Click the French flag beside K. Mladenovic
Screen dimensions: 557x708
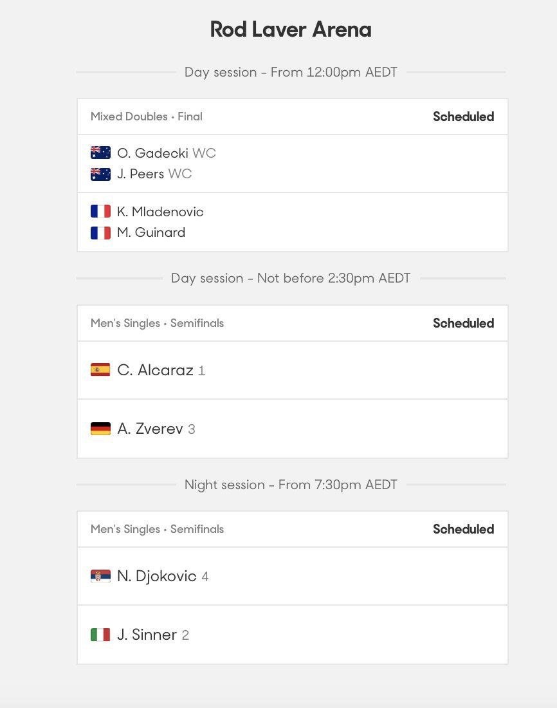click(x=100, y=211)
